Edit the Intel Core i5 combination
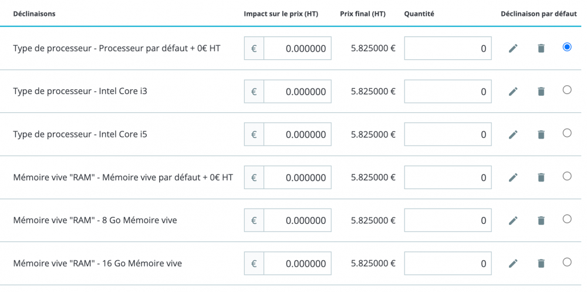Viewport: 587px width, 292px height. [513, 135]
